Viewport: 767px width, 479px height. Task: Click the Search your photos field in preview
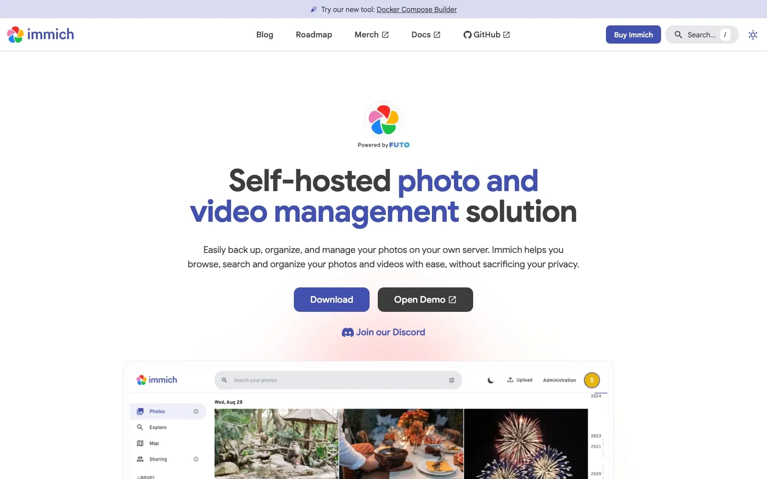click(338, 380)
